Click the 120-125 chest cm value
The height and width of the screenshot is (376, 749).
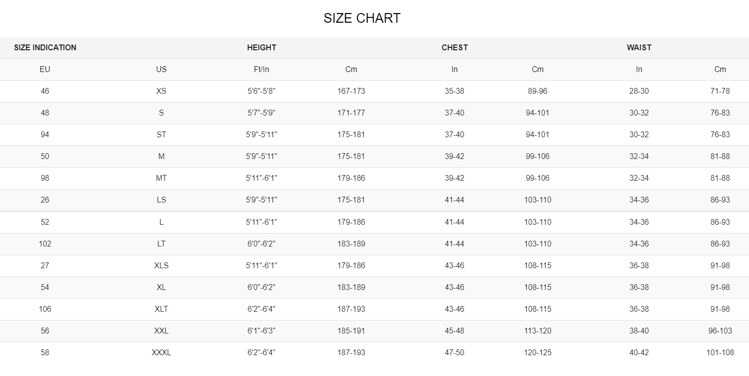pos(537,352)
